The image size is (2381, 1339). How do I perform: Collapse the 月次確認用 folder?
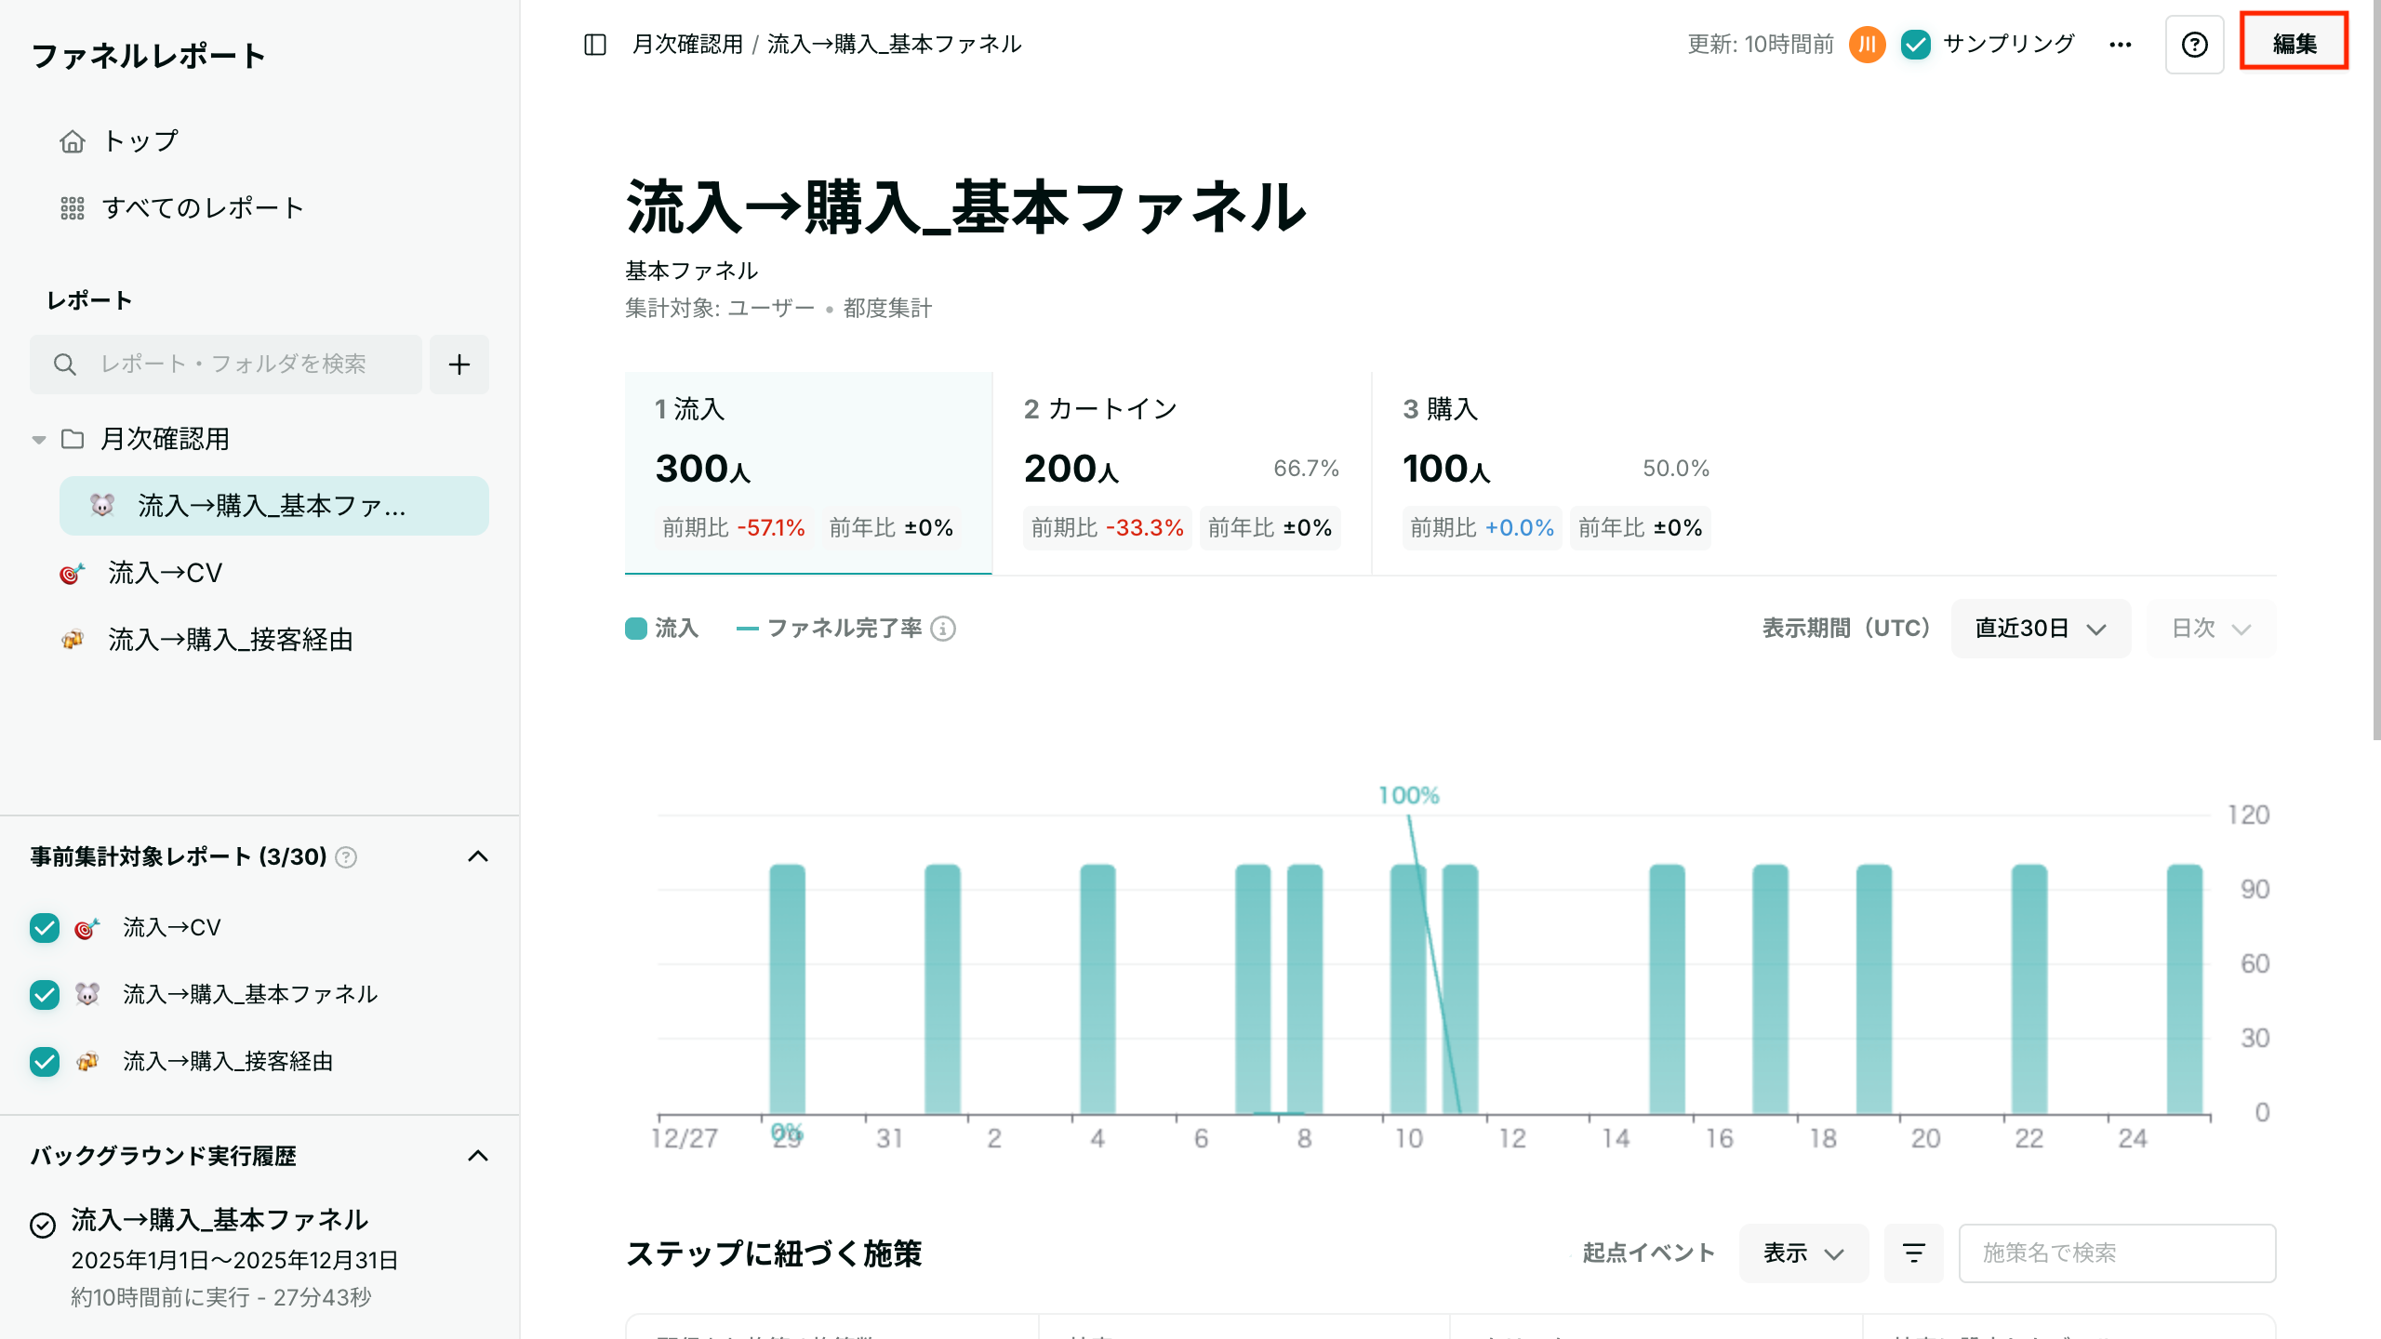click(39, 440)
